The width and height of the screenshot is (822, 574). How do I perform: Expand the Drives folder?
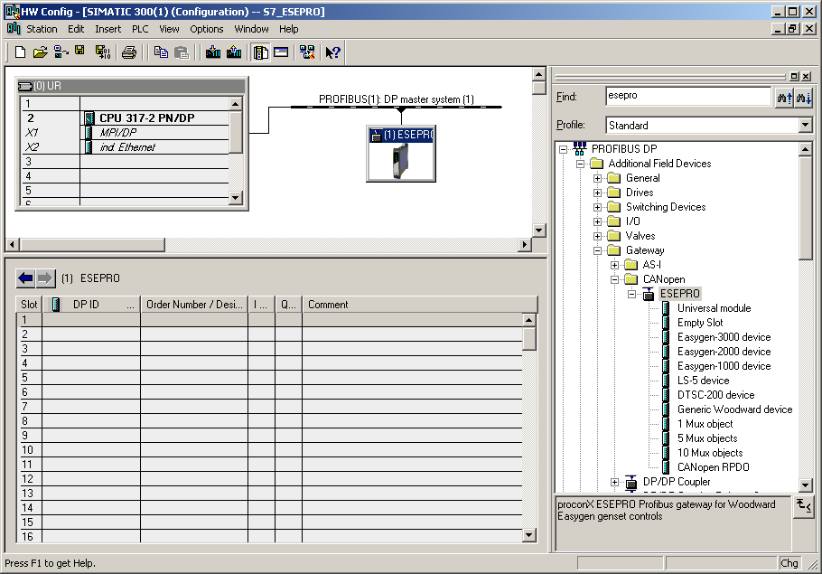tap(597, 193)
